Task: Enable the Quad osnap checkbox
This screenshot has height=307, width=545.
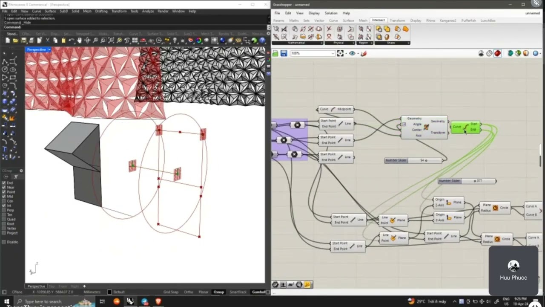Action: (x=4, y=219)
